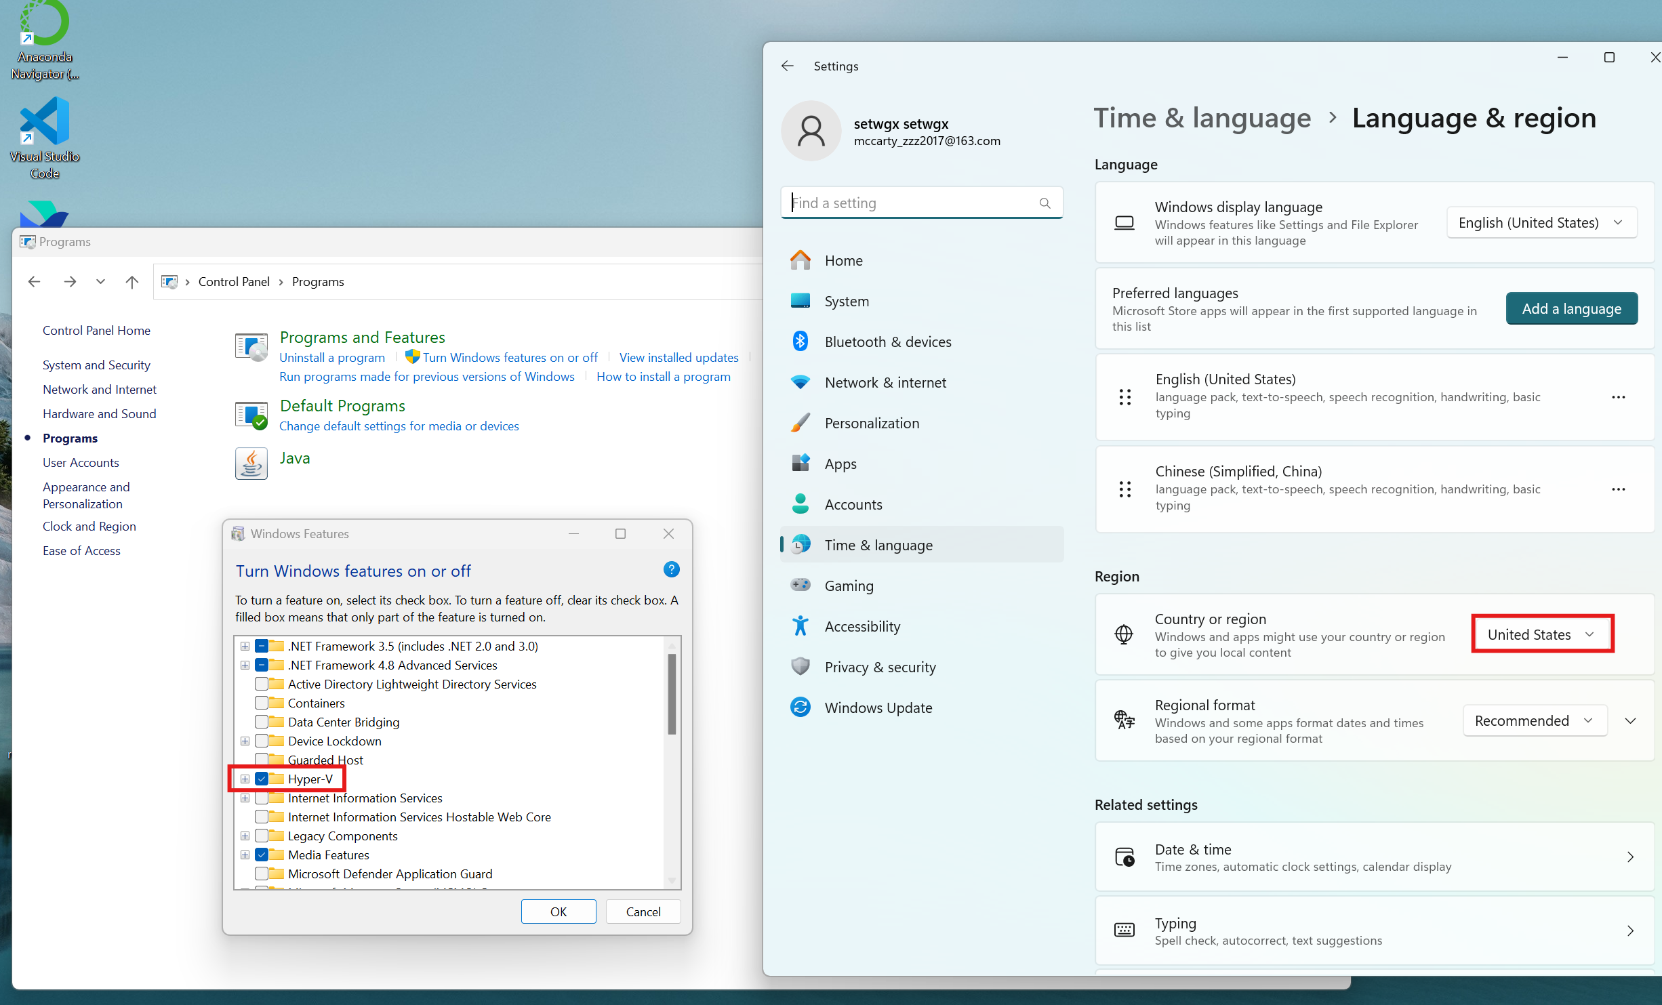
Task: Click Cancel in Windows Features dialog
Action: pos(643,912)
